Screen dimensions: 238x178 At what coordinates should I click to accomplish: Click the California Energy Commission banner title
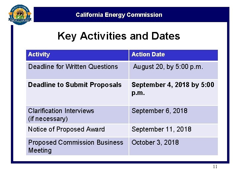119,15
